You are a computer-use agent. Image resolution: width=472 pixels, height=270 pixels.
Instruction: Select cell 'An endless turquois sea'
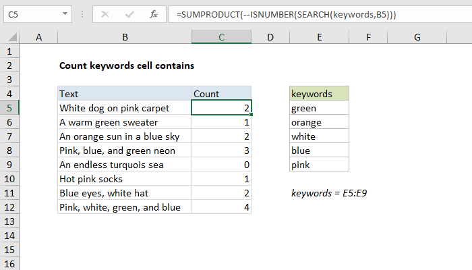125,165
